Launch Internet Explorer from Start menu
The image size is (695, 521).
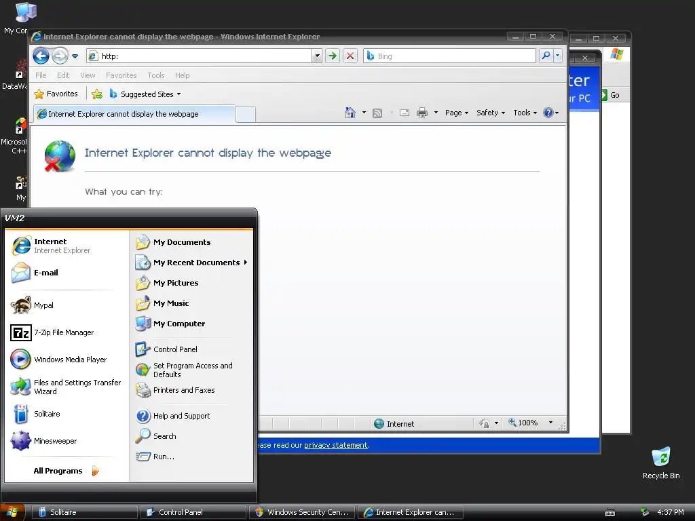[x=67, y=246]
